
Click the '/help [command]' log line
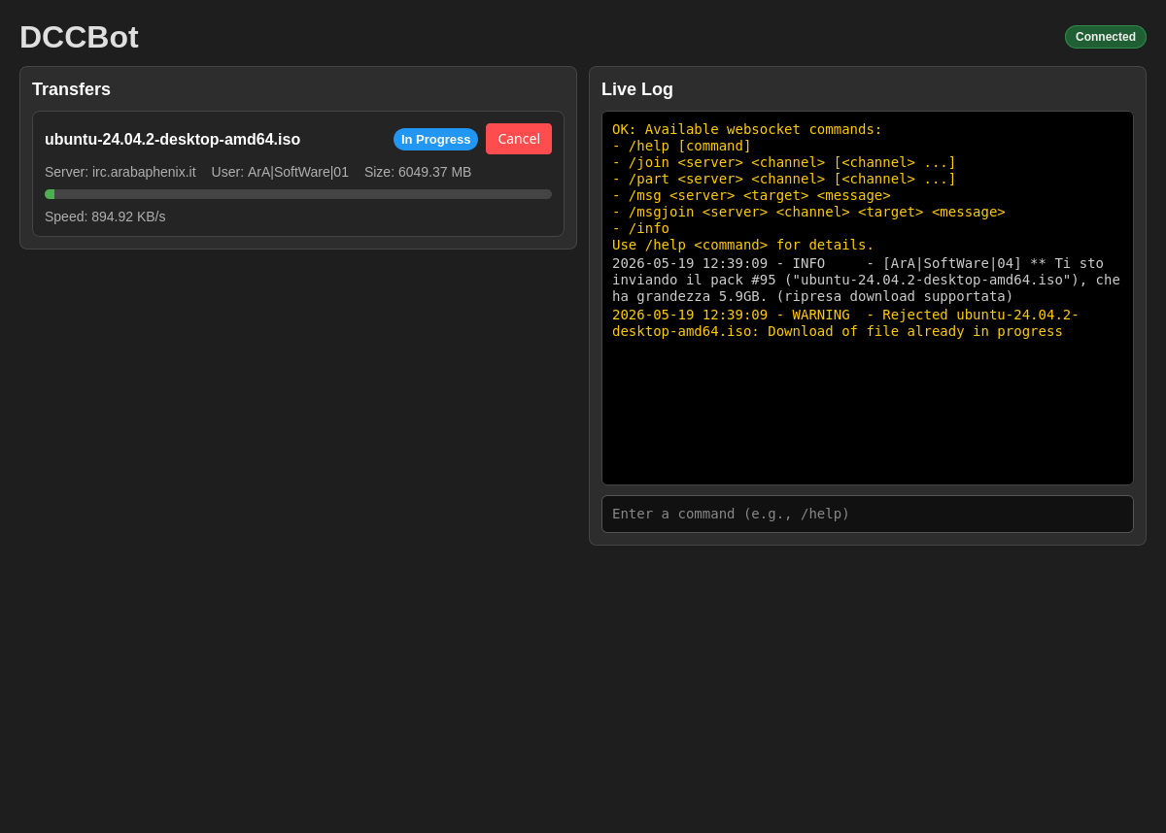tap(682, 146)
